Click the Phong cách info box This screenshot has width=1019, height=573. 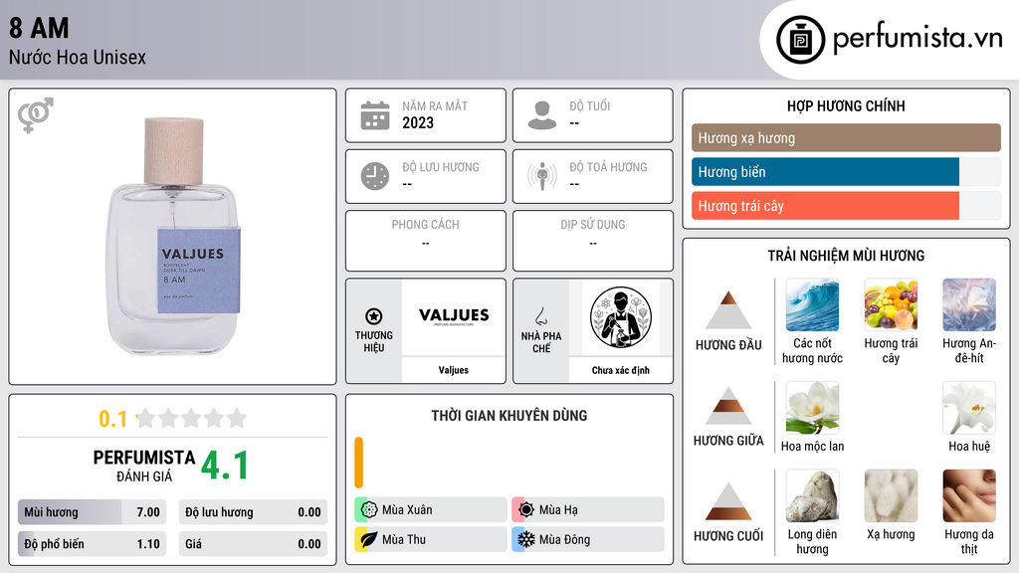pyautogui.click(x=426, y=241)
